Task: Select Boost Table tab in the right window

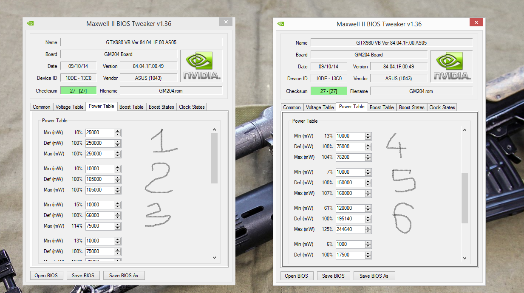Action: pyautogui.click(x=382, y=107)
